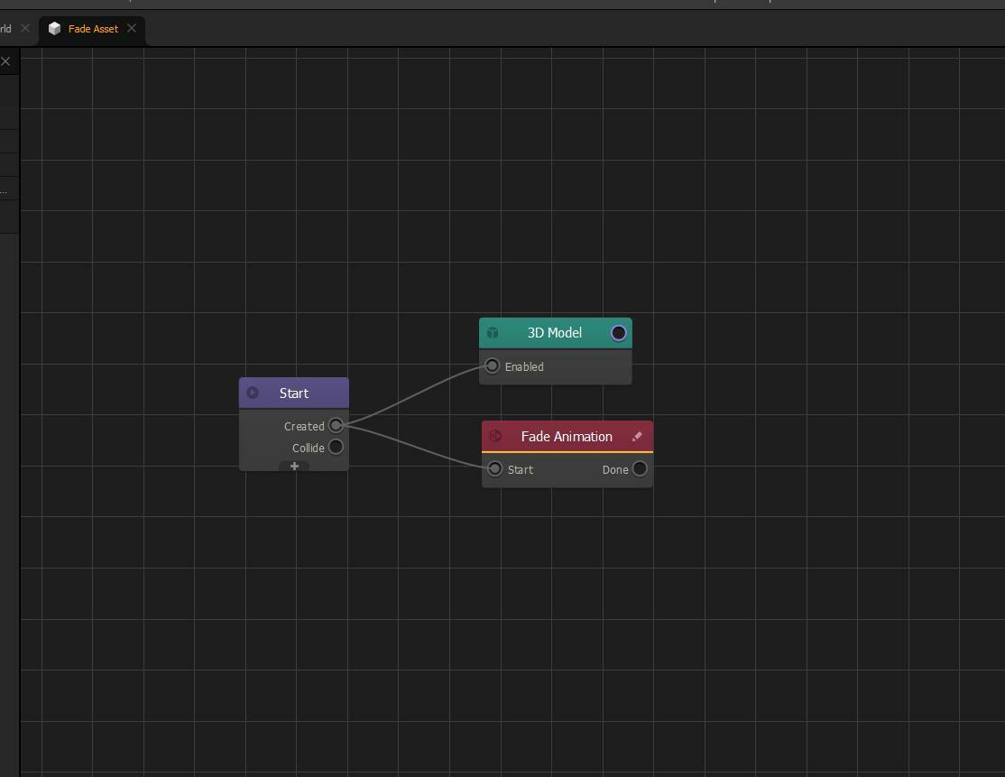Close the left side panel
The width and height of the screenshot is (1005, 777).
(5, 61)
